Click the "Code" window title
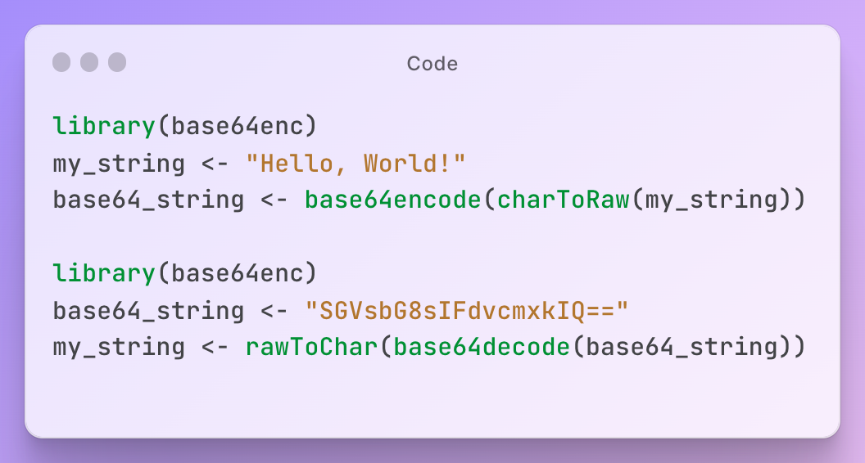Image resolution: width=865 pixels, height=463 pixels. tap(432, 64)
